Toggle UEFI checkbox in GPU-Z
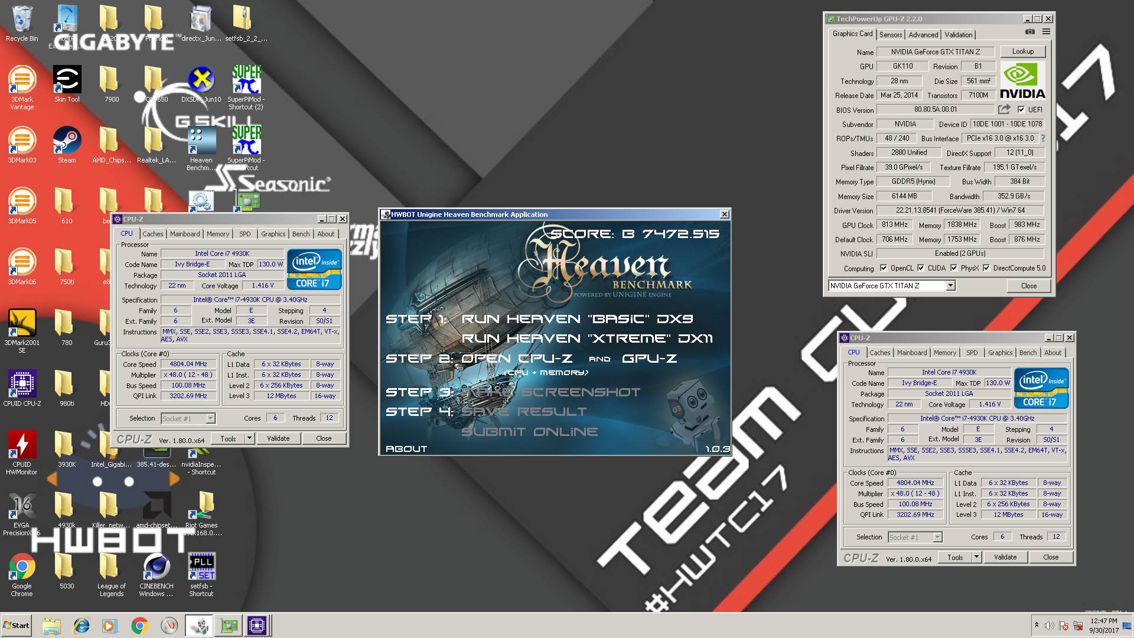The image size is (1134, 638). (1021, 109)
